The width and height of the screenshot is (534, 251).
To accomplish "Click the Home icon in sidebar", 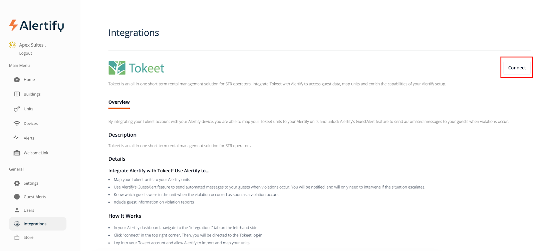I will point(17,79).
